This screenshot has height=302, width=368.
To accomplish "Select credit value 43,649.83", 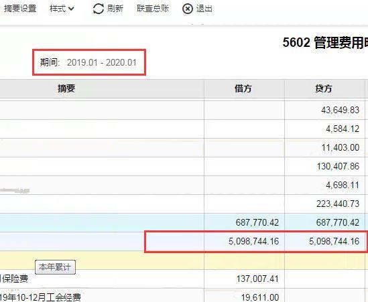I will click(x=340, y=110).
